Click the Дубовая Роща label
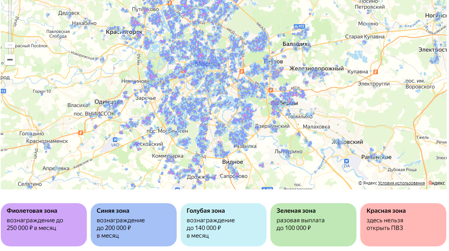 point(402,170)
